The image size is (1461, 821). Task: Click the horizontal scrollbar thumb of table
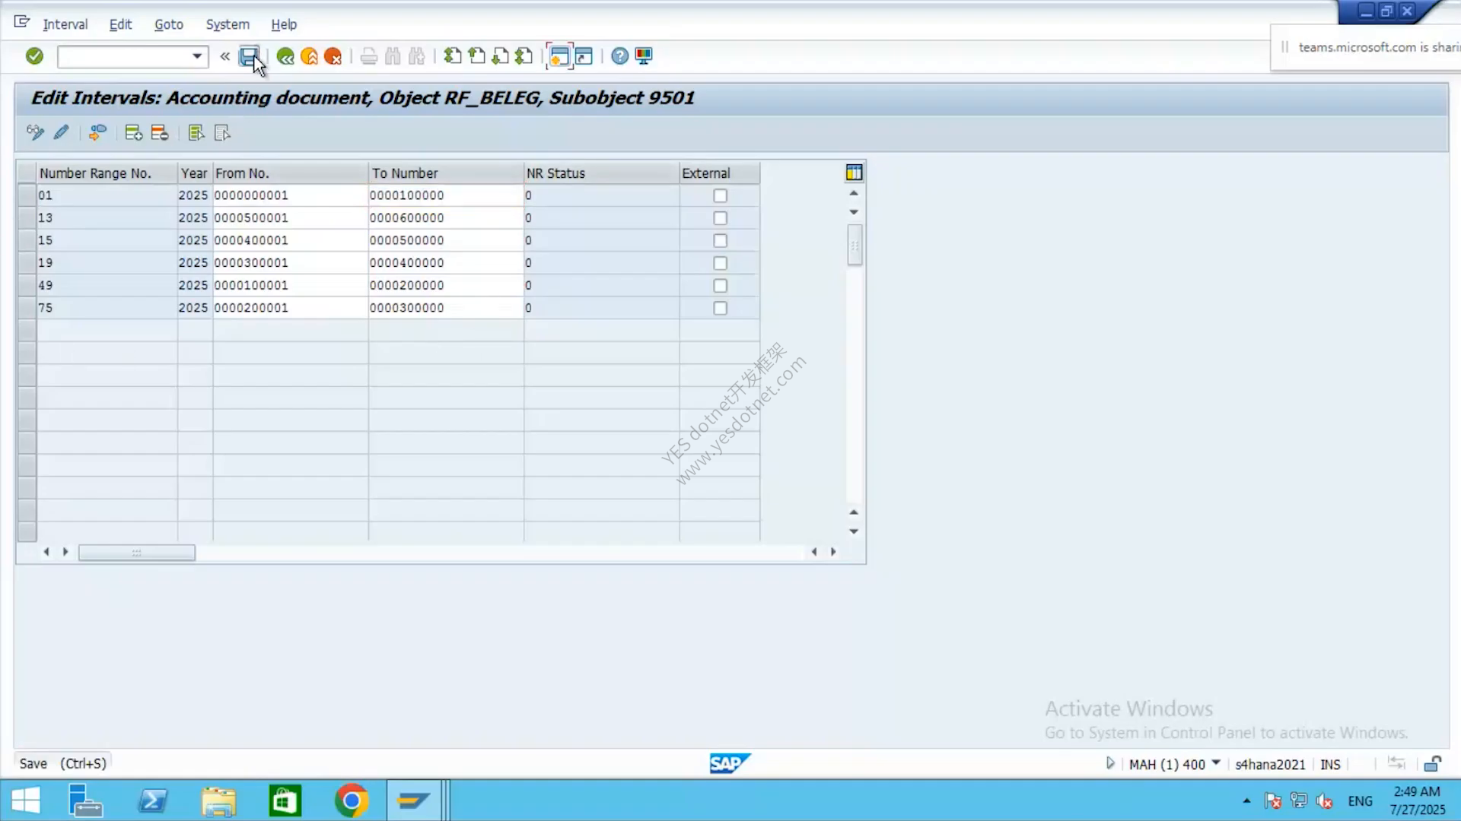(x=137, y=553)
